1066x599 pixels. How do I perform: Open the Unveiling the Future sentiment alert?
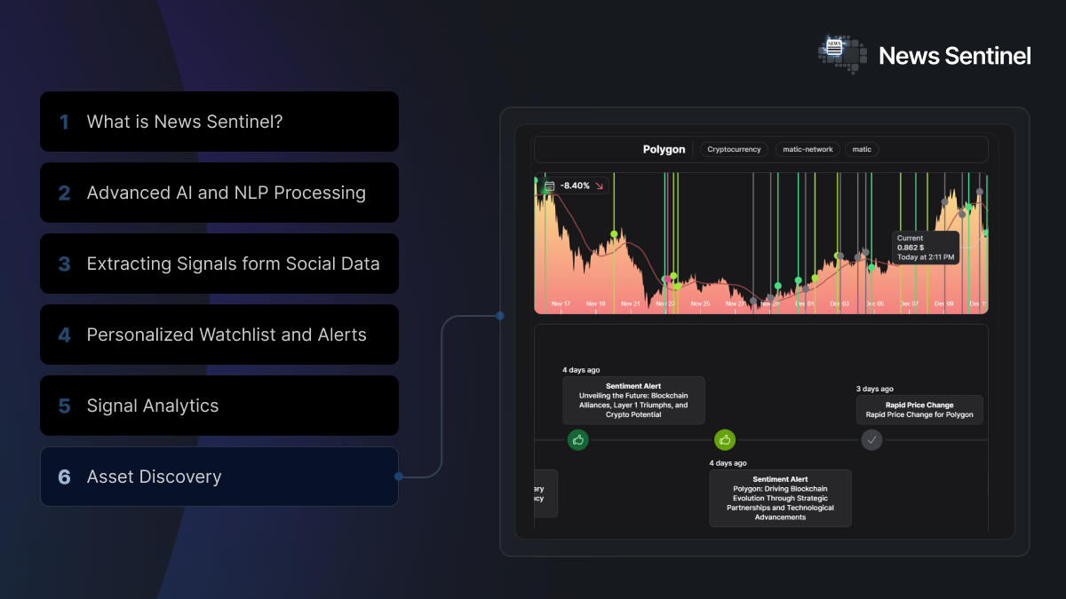(633, 400)
